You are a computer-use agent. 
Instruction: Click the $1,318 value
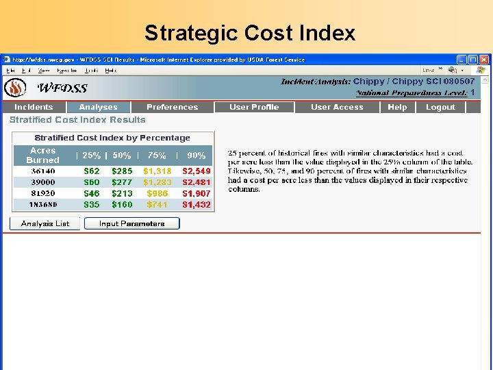(157, 171)
